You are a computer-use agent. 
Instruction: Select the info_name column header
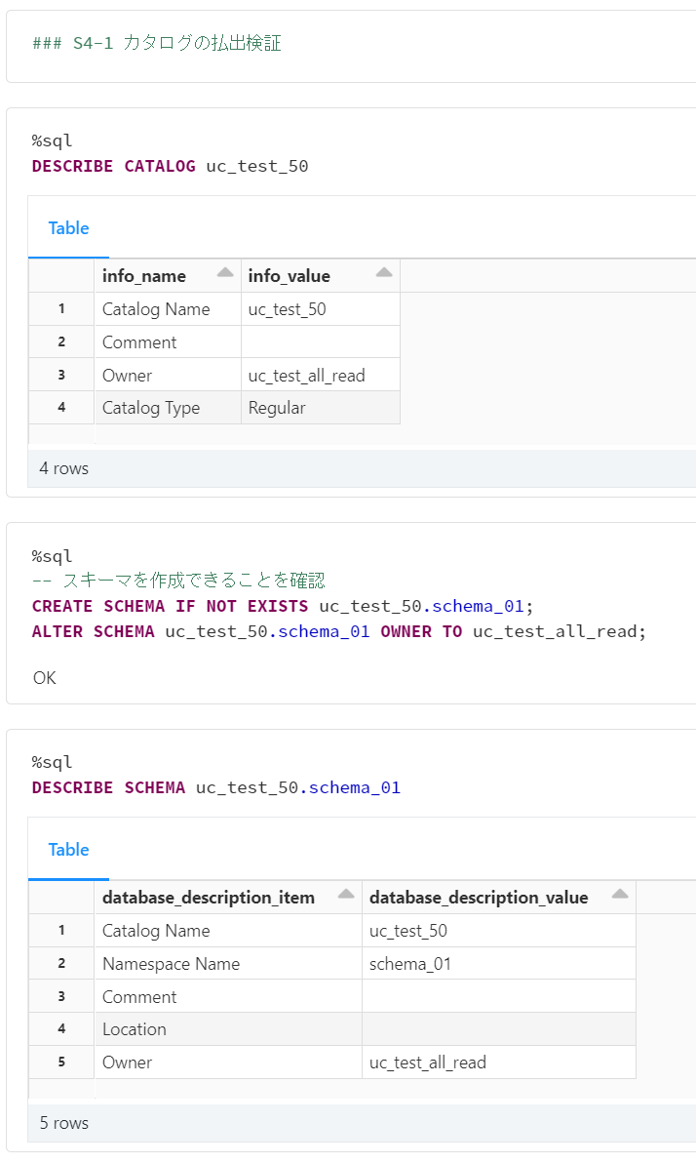point(168,276)
